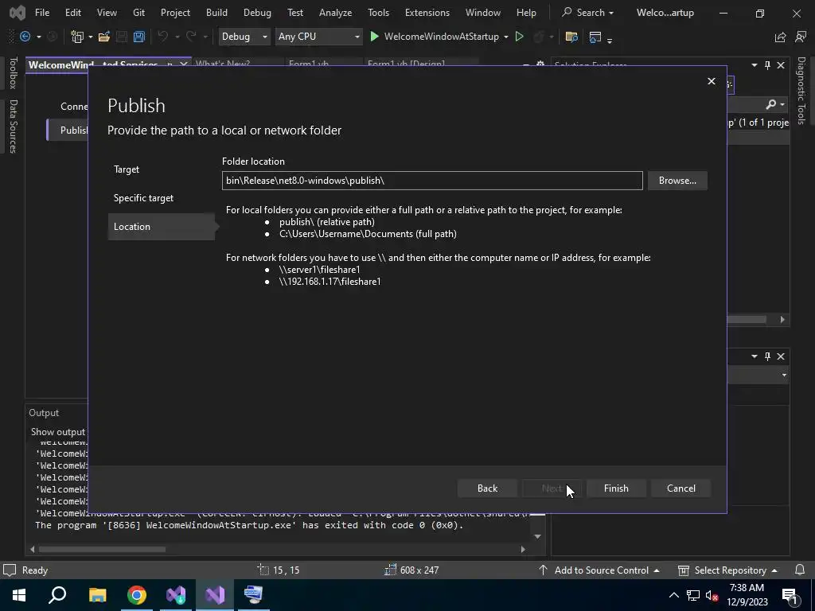Open the Analyze menu
Screen dimensions: 815x611
tap(335, 13)
